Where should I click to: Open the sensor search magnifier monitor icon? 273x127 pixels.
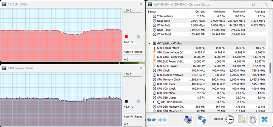click(189, 120)
